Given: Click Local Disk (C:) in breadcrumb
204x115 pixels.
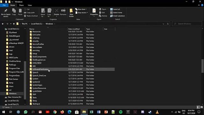Looking at the screenshot, I should click(37, 24).
